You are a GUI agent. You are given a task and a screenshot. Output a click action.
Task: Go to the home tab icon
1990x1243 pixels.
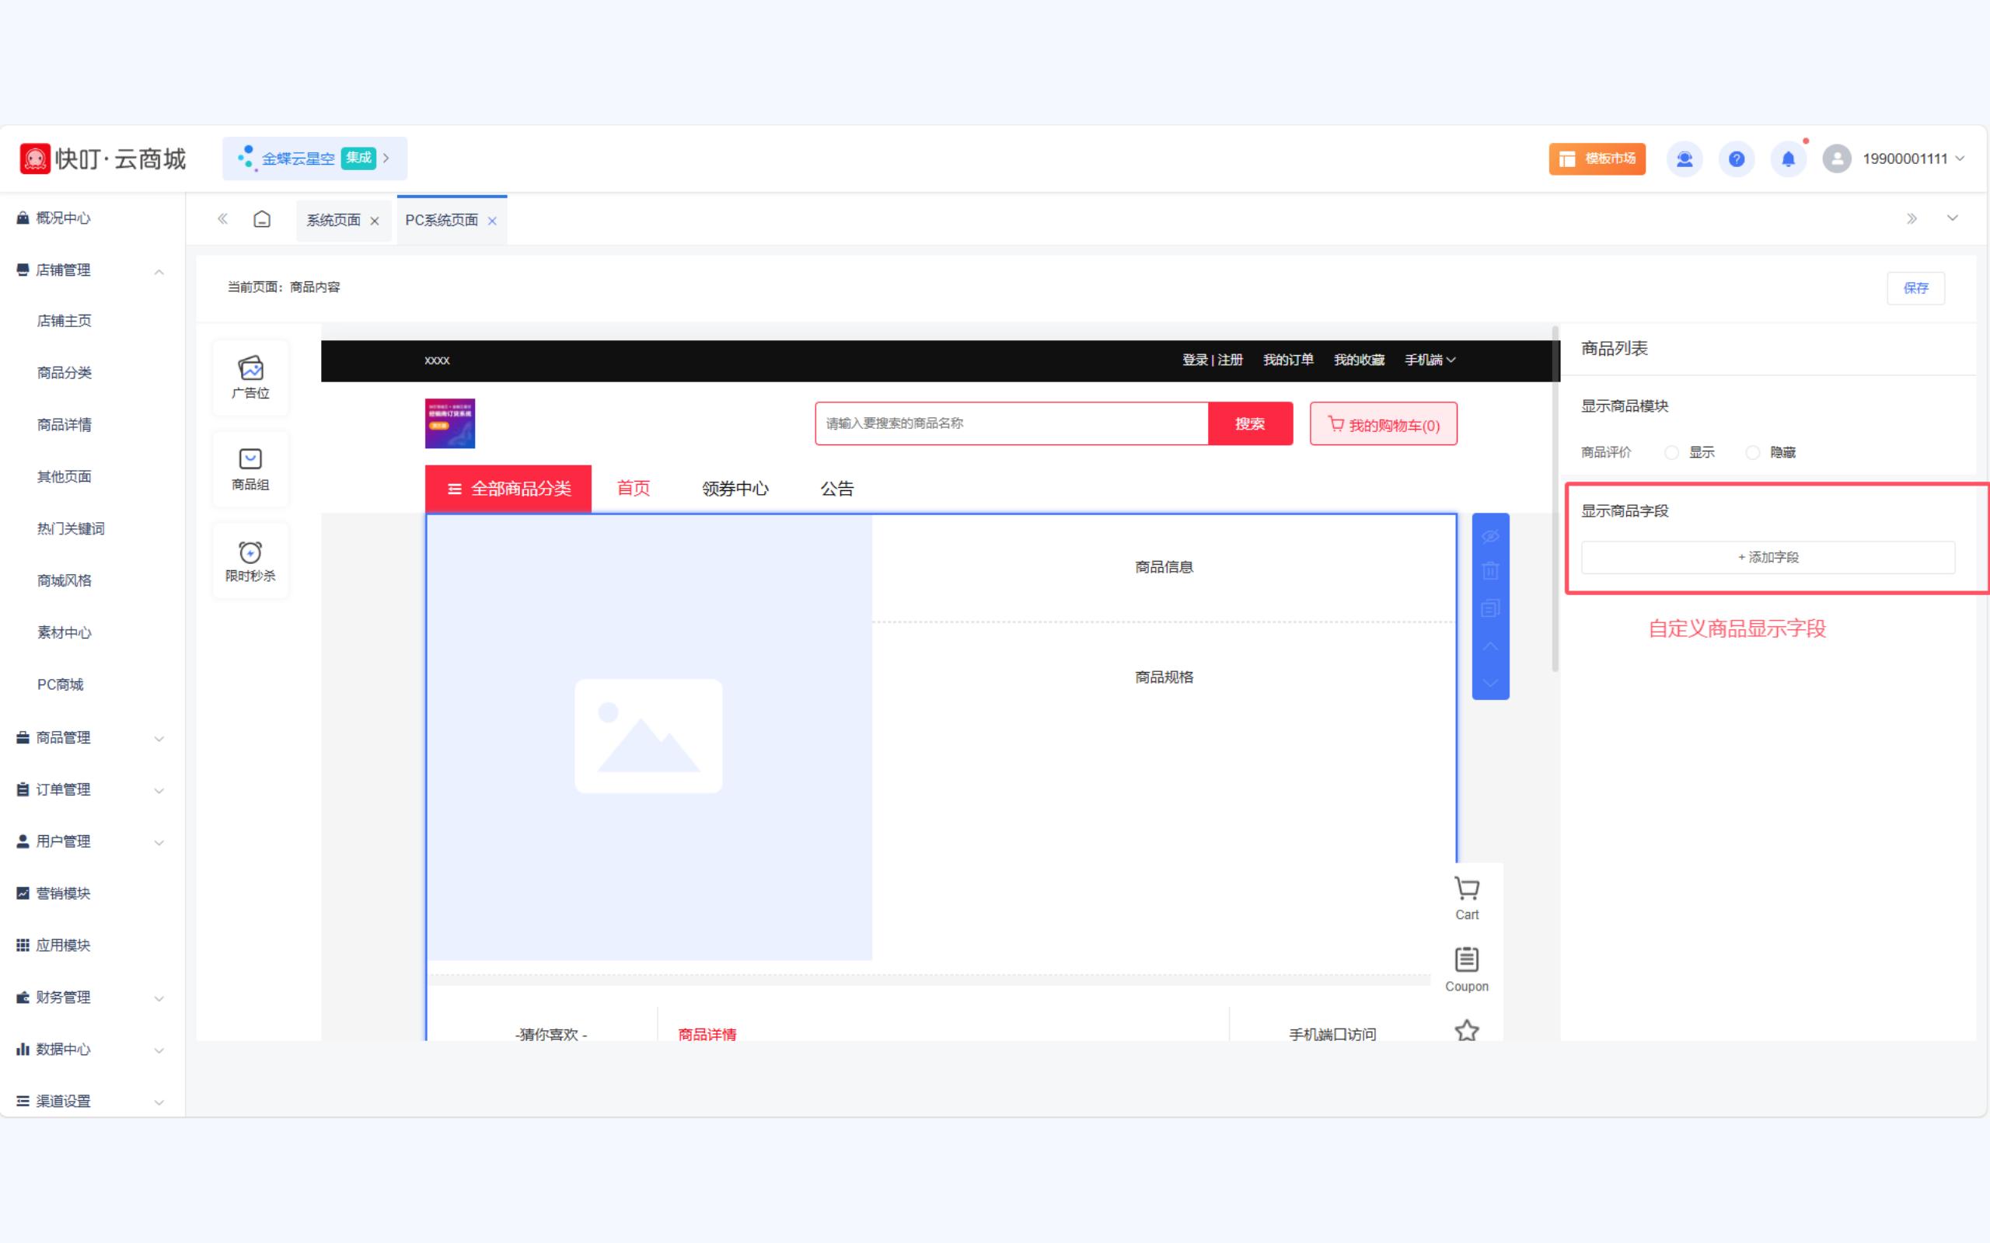click(x=261, y=220)
